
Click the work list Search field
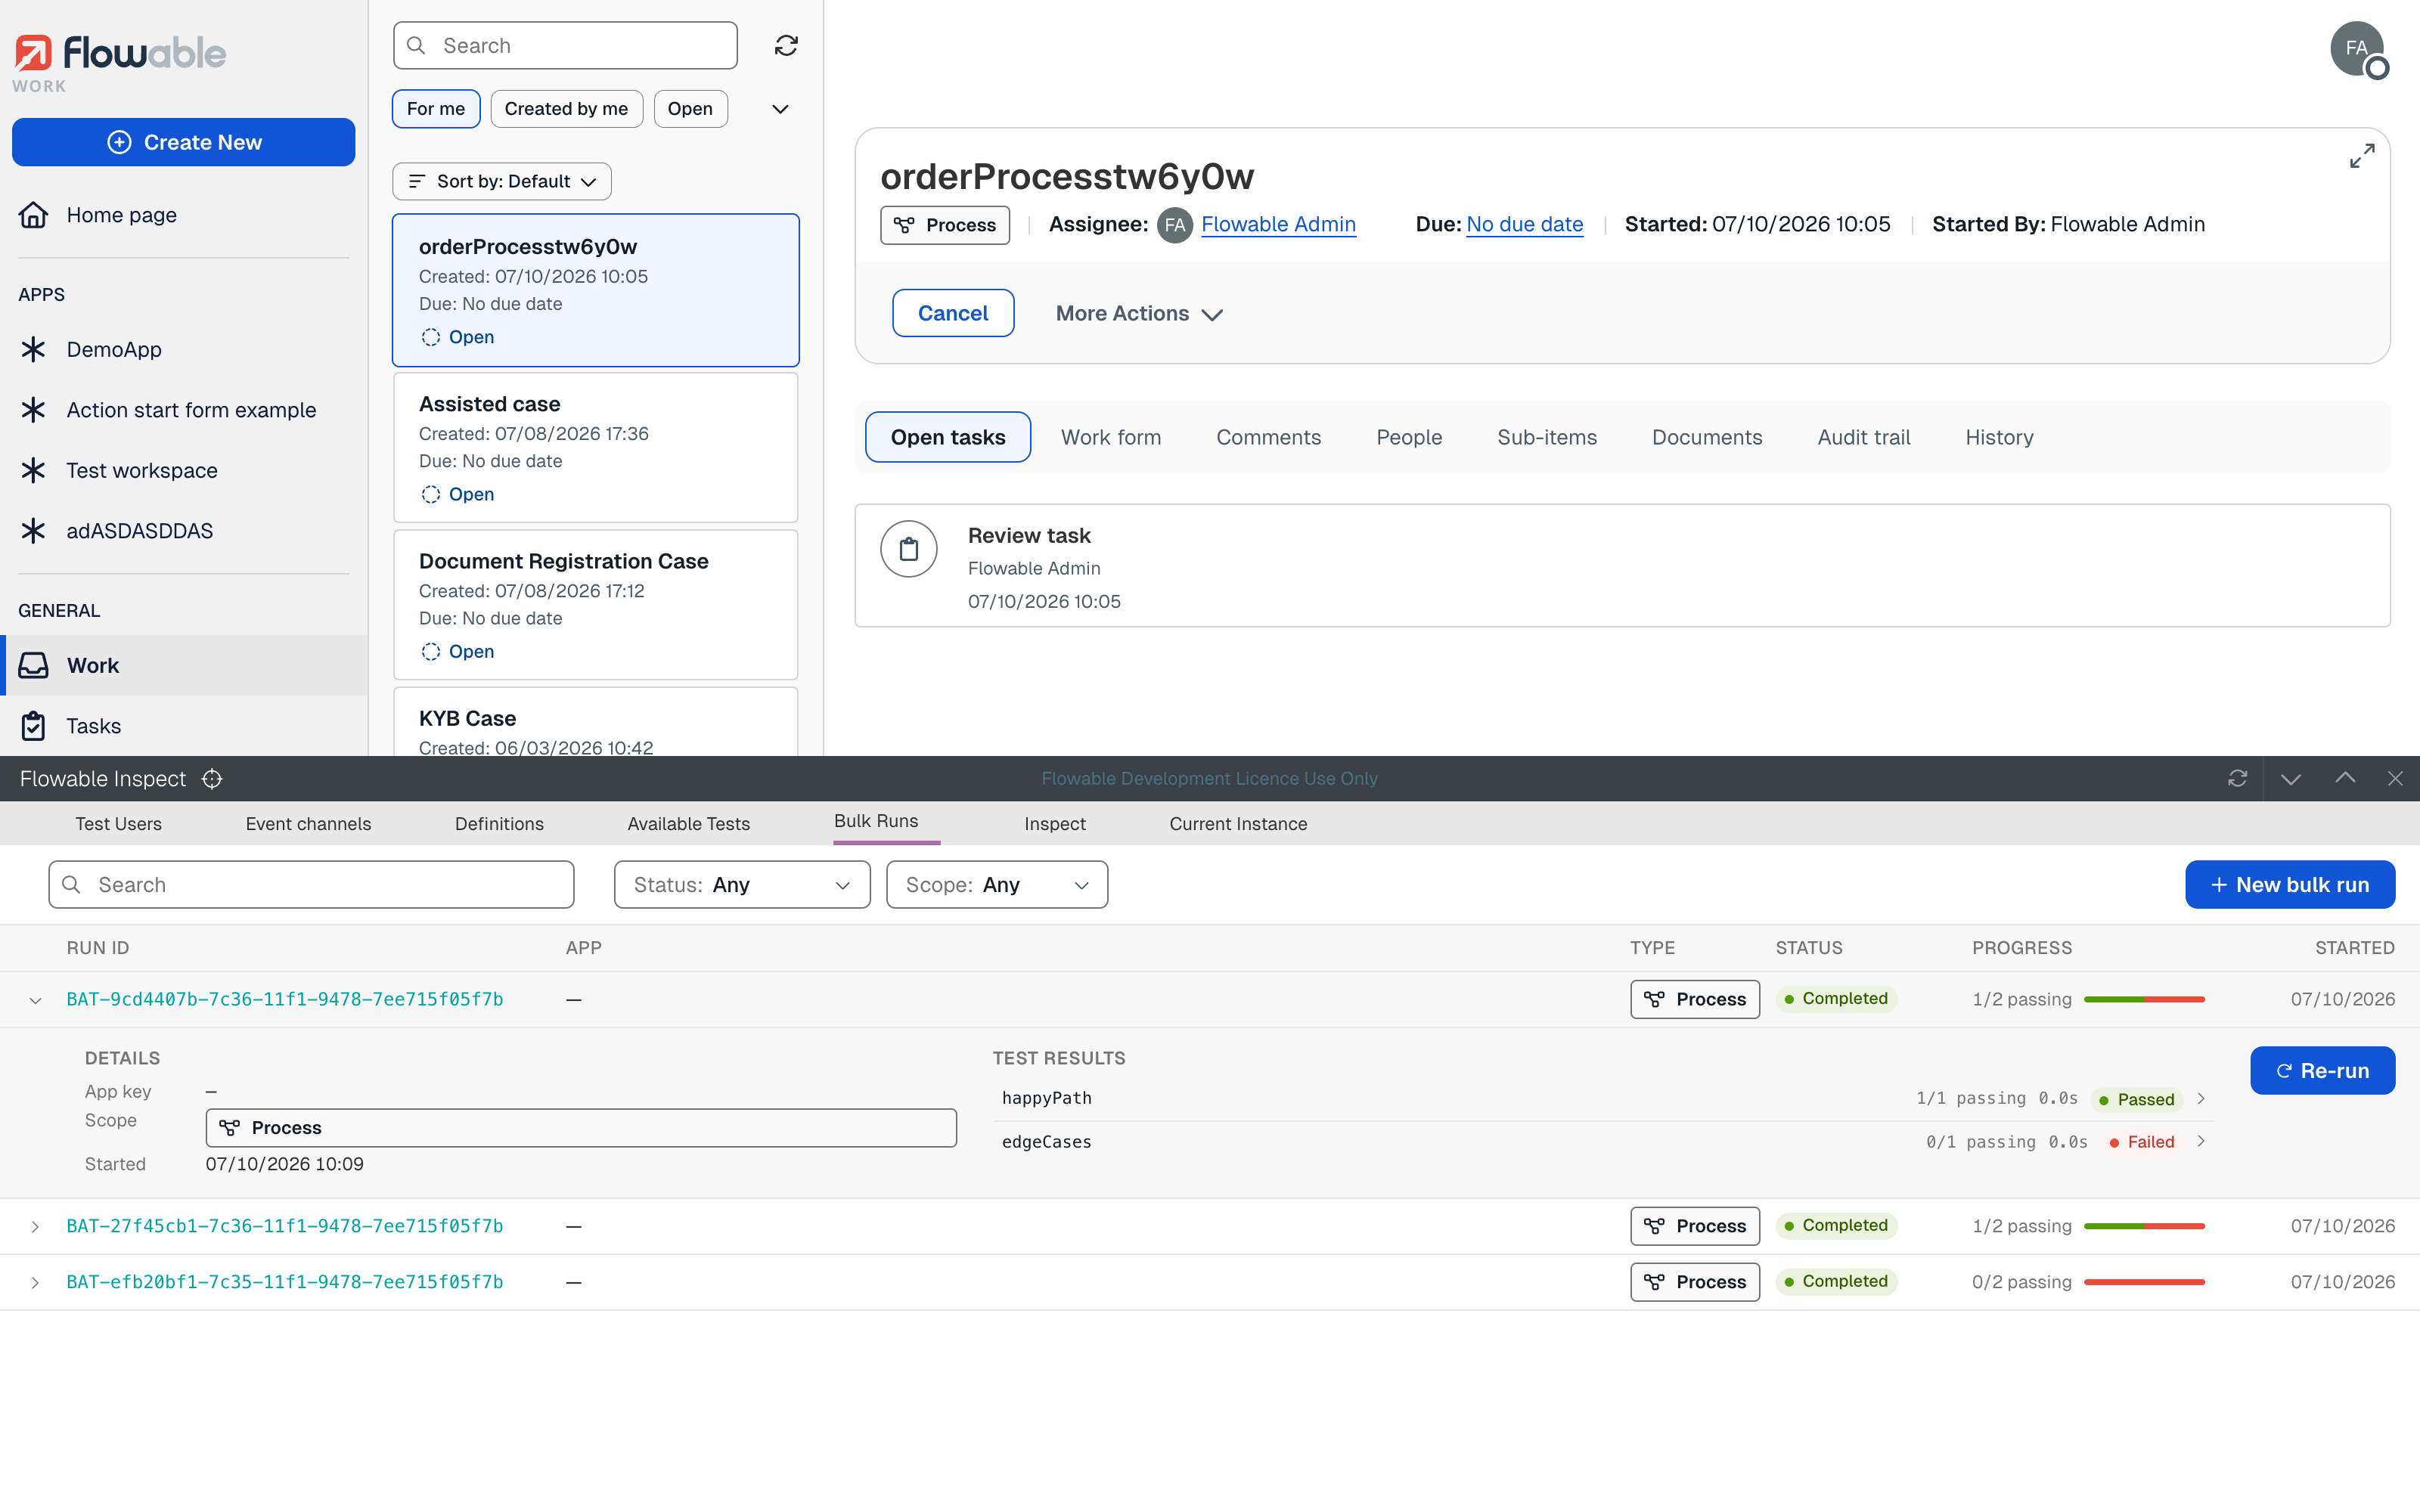tap(565, 46)
